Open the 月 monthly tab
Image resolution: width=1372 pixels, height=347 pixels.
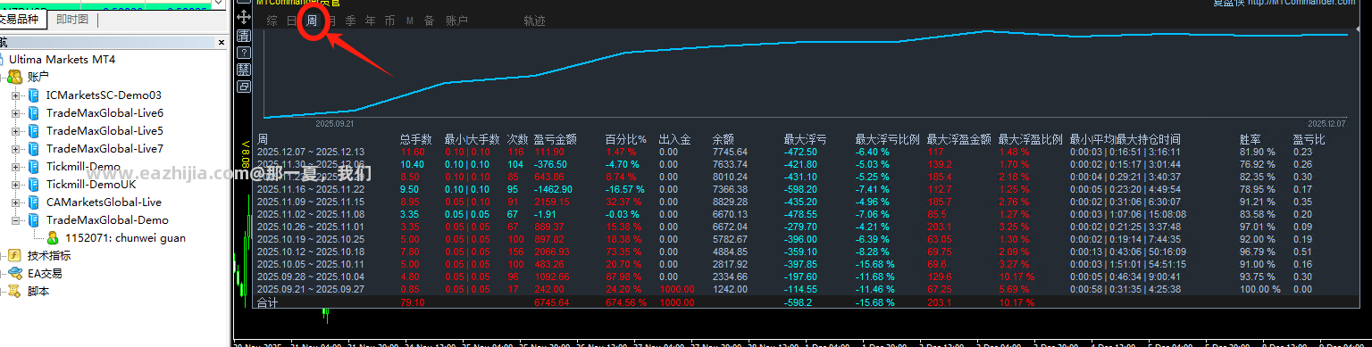(331, 20)
